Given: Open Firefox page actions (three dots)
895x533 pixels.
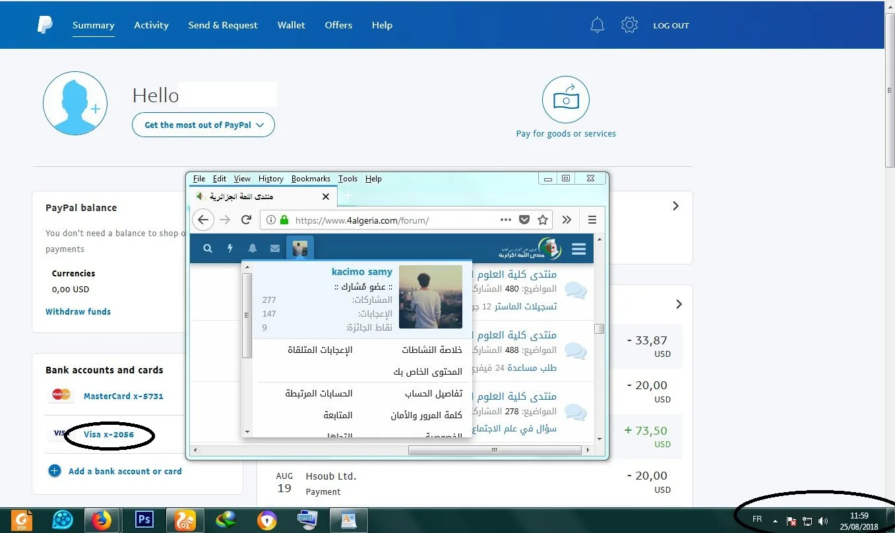Looking at the screenshot, I should pos(506,220).
